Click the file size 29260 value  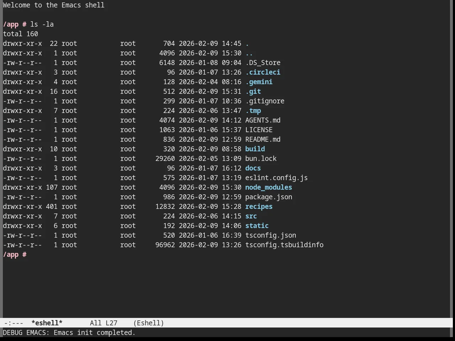point(165,158)
